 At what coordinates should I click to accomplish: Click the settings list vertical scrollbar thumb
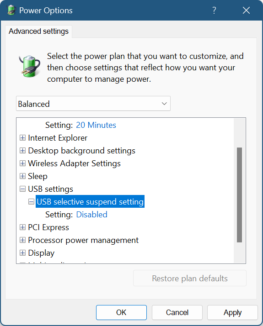240,195
